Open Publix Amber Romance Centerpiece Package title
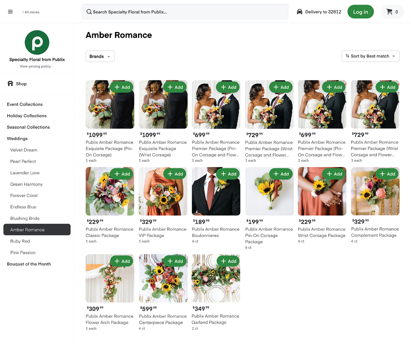 coord(163,319)
